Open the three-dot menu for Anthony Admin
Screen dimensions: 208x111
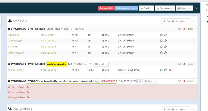(x=194, y=70)
